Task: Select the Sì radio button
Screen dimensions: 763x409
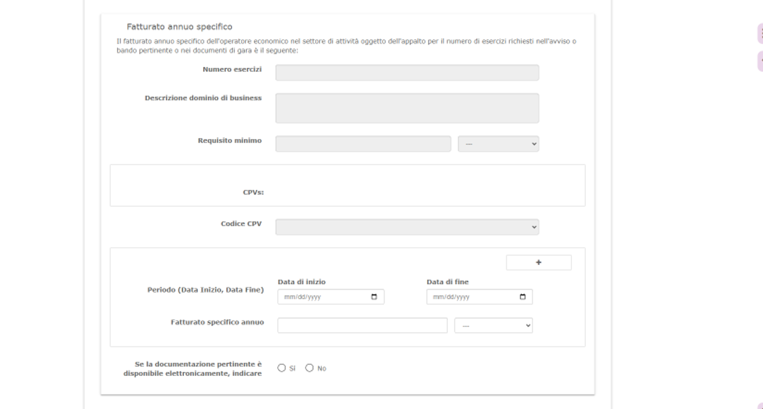Action: coord(281,368)
